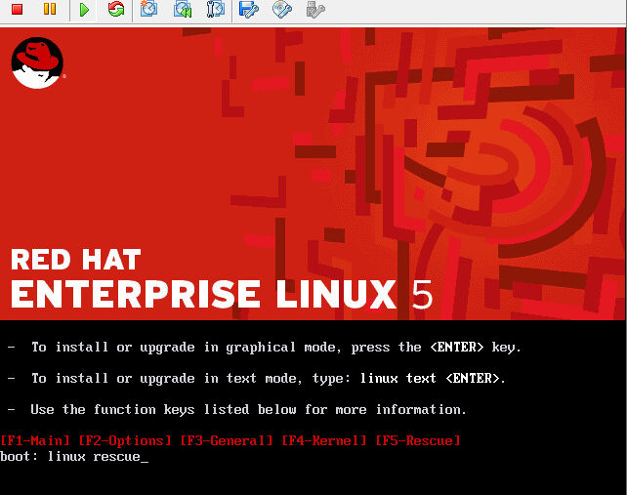Image resolution: width=627 pixels, height=495 pixels.
Task: Open USB device connection settings icon
Action: pos(315,9)
